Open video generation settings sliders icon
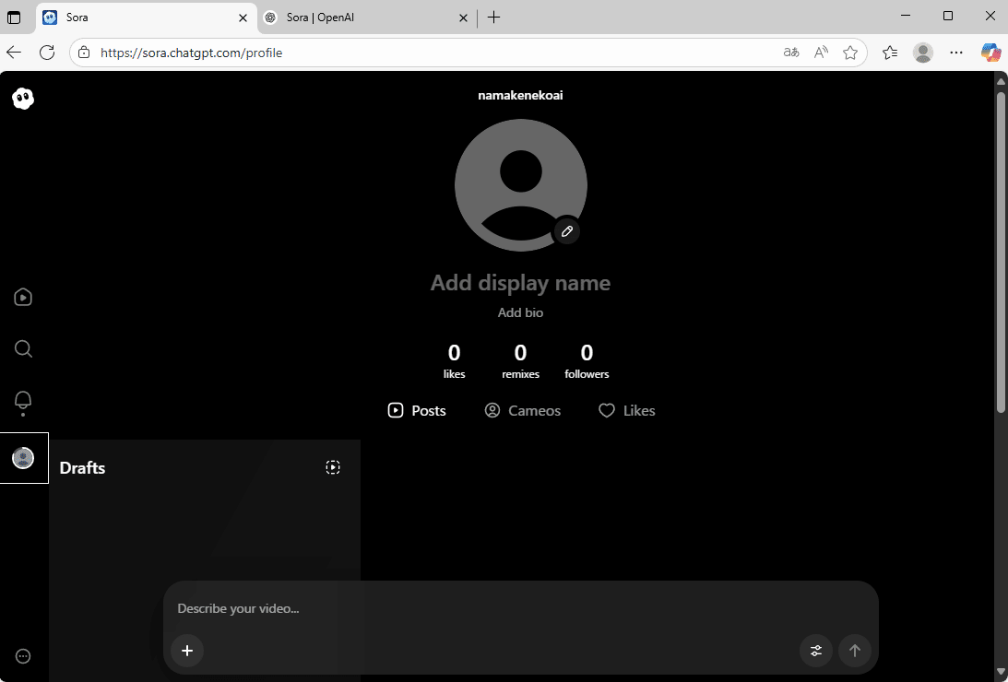The height and width of the screenshot is (682, 1008). (x=816, y=651)
